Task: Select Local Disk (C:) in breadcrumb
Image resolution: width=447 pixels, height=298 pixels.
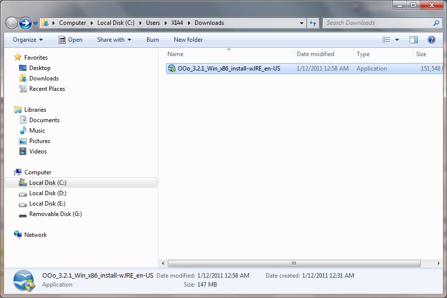Action: click(x=116, y=23)
